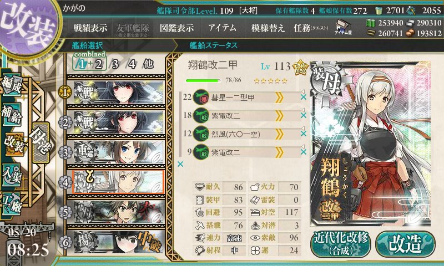The width and height of the screenshot is (444, 266).
Task: Click the fighter icon beside 烈風(六〇一空)
Action: click(201, 134)
